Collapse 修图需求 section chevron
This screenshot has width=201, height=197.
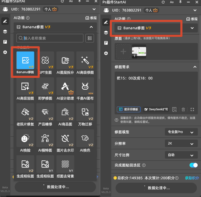pos(195,67)
